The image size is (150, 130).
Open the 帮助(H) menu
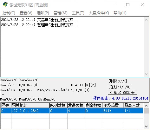coord(120,13)
